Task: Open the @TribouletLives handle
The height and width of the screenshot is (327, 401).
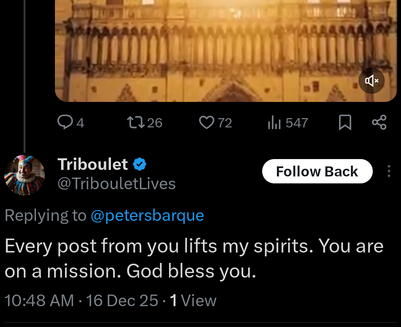Action: (x=116, y=183)
